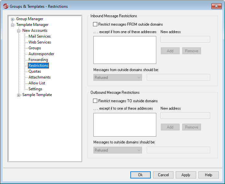Viewport: 225px width, 184px height.
Task: Open Help for this dialog
Action: point(208,175)
